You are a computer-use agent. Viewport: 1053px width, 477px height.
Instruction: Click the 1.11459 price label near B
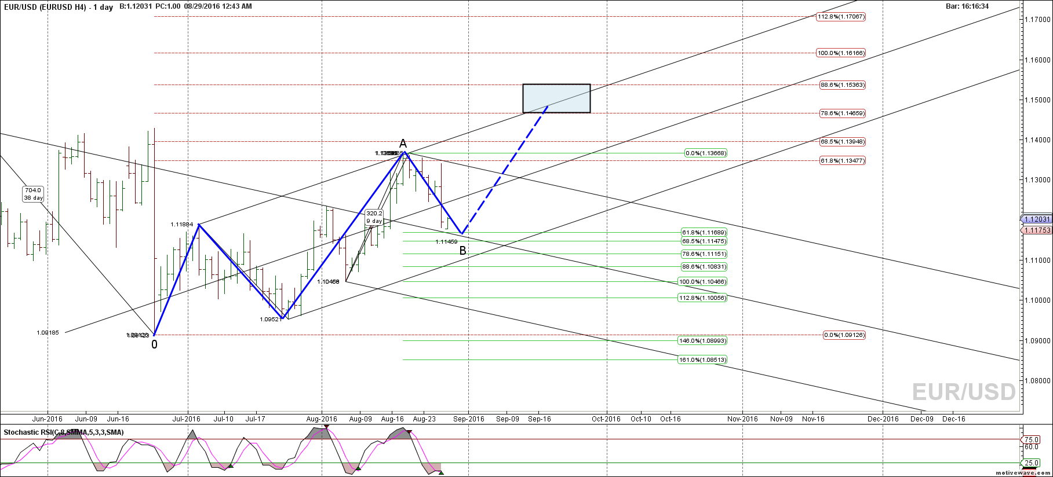[x=446, y=242]
